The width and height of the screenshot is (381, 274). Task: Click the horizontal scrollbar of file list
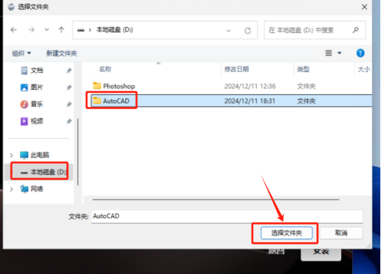(215, 200)
